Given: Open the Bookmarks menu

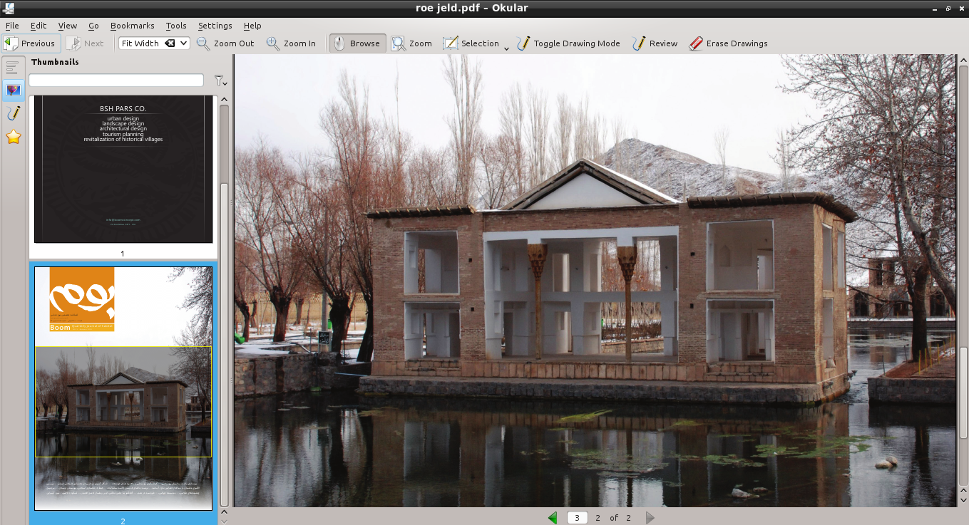Looking at the screenshot, I should 132,26.
